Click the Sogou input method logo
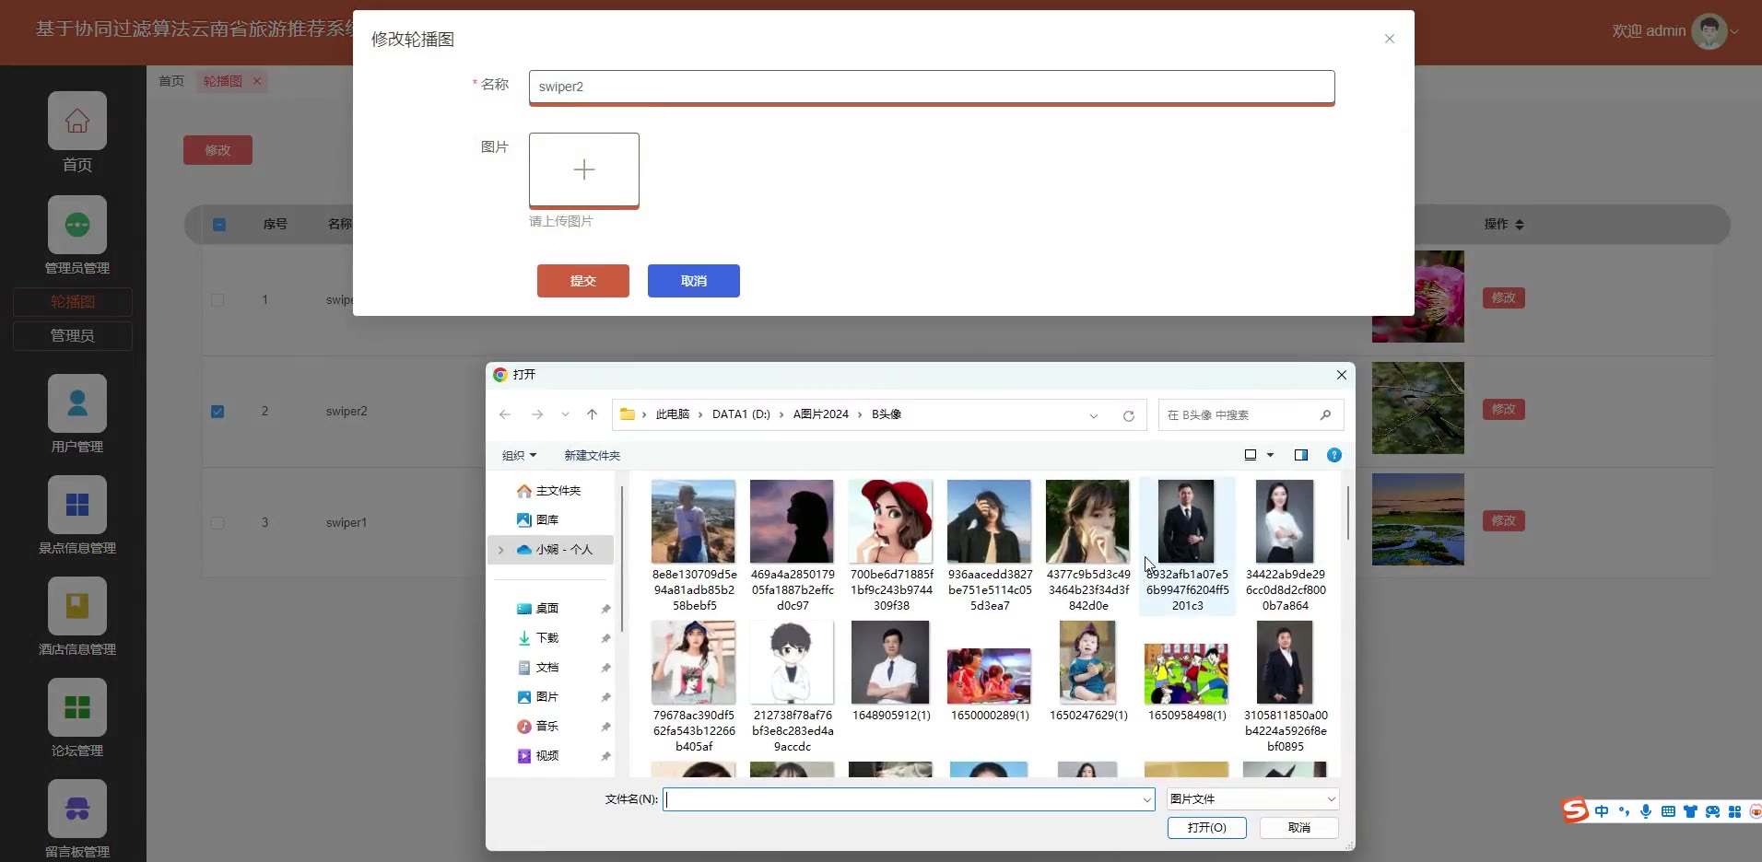 pos(1576,810)
